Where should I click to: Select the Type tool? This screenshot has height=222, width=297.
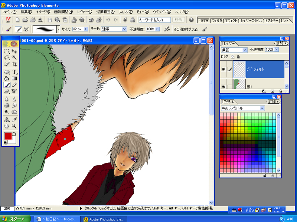pos(14,72)
